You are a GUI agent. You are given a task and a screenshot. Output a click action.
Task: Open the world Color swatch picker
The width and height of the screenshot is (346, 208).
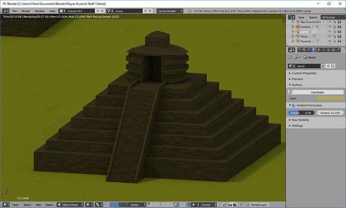pos(329,98)
